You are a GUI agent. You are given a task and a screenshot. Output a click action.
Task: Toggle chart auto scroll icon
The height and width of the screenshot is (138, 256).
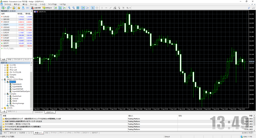[x=83, y=8]
